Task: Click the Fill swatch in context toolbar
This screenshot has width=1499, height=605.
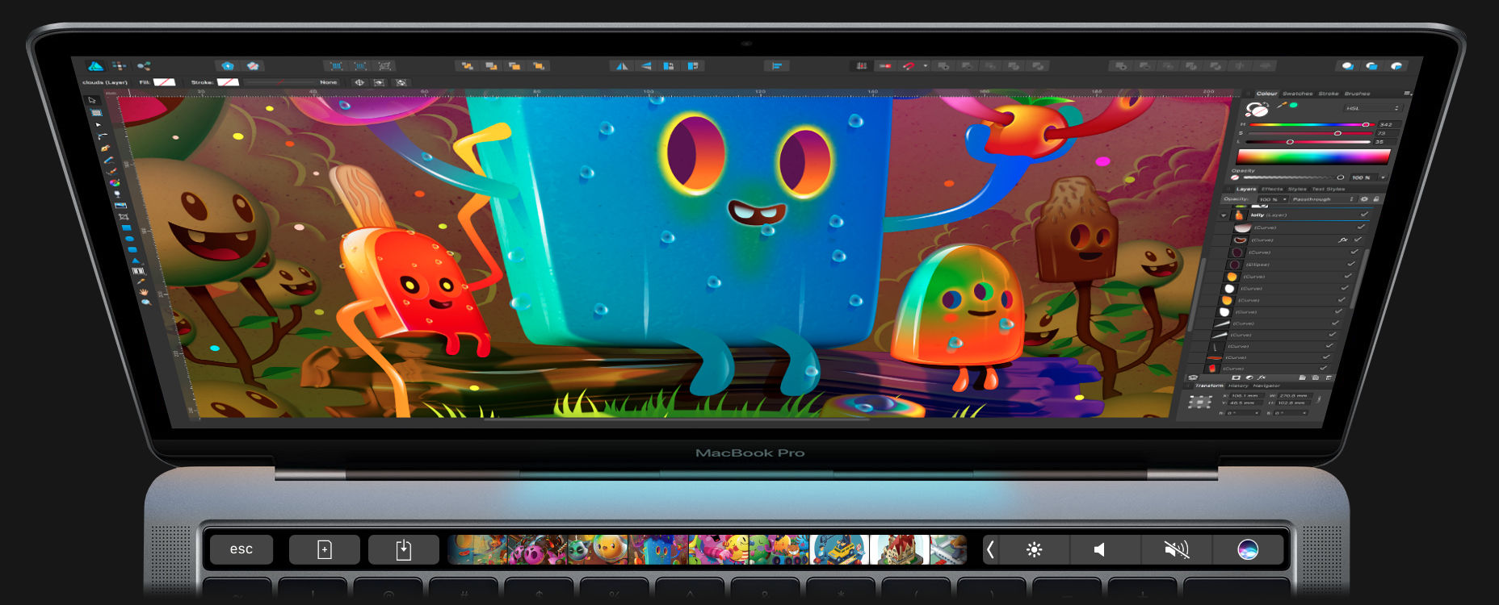Action: 165,82
